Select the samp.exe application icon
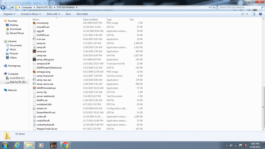Screen dimensions: 265x149 coord(34,51)
